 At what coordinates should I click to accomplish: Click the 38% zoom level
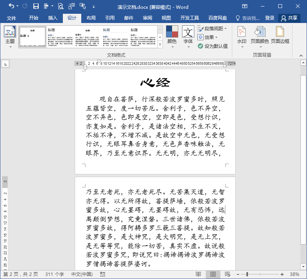[294, 274]
